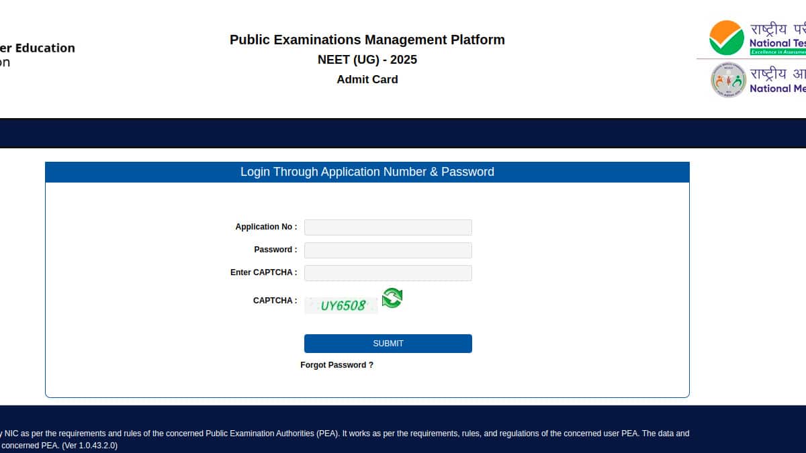Select the 'Login Through Application Number & Password' header
806x453 pixels.
tap(367, 172)
